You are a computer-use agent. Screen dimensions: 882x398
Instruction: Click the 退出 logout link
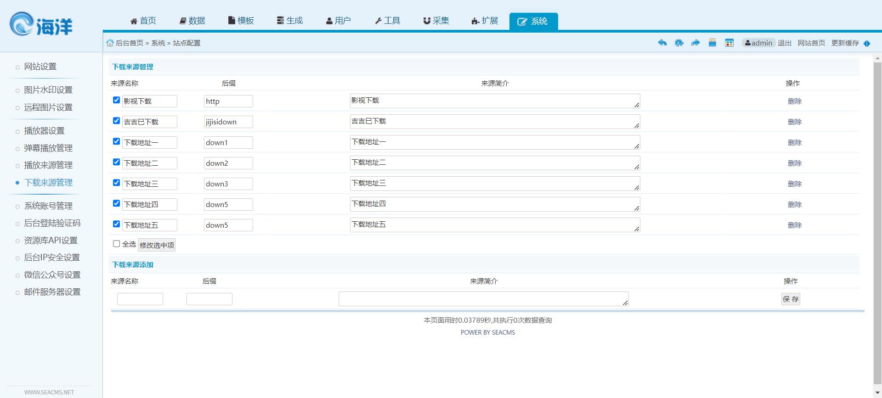click(x=785, y=43)
